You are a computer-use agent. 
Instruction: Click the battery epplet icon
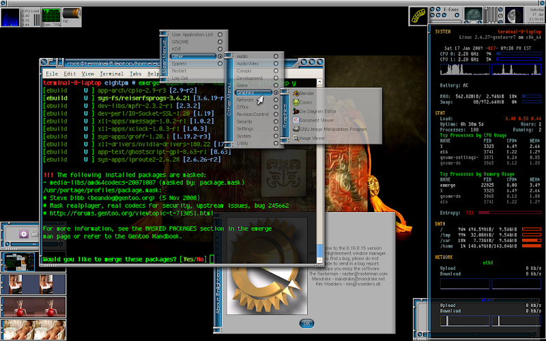[x=72, y=14]
